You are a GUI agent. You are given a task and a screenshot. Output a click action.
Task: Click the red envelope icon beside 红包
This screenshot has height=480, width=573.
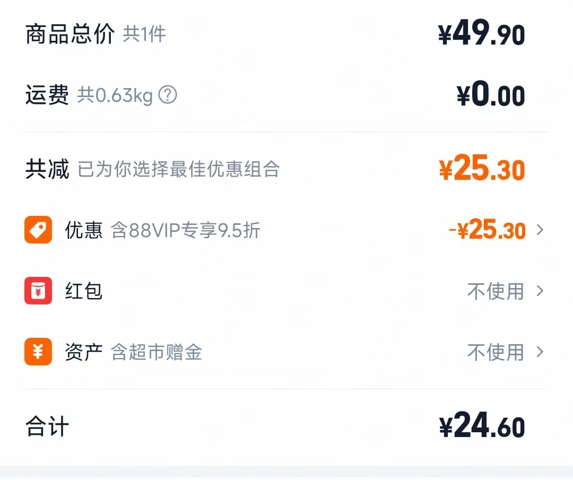click(38, 291)
